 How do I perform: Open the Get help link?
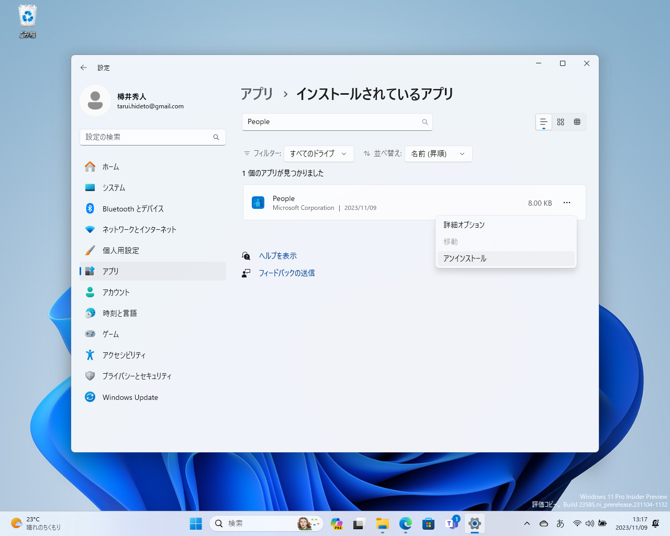pyautogui.click(x=277, y=255)
